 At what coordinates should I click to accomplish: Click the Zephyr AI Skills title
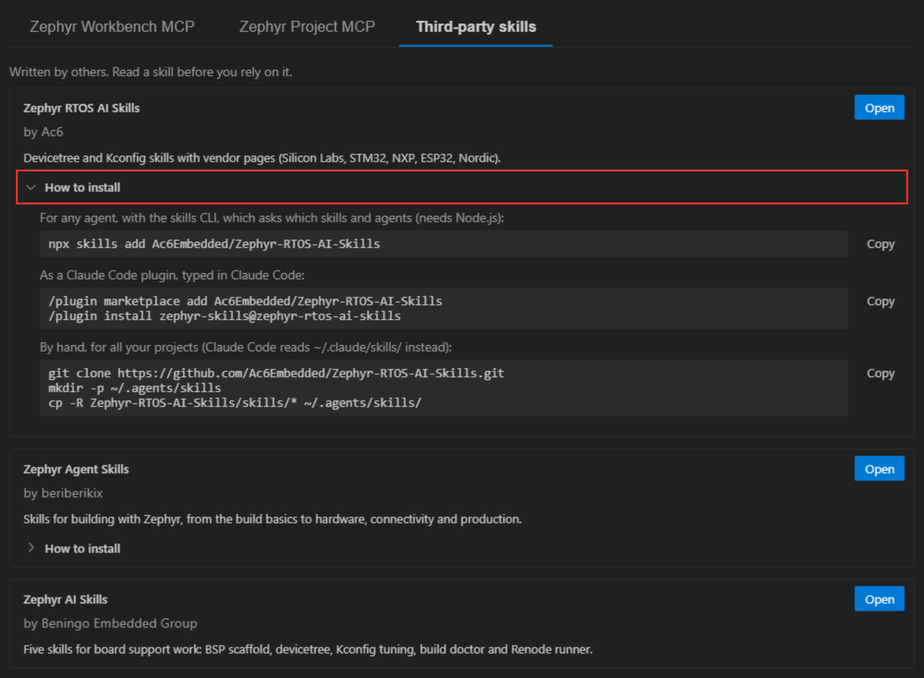65,600
